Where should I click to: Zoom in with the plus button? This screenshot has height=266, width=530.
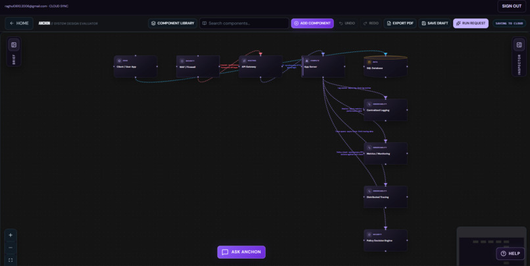click(11, 235)
